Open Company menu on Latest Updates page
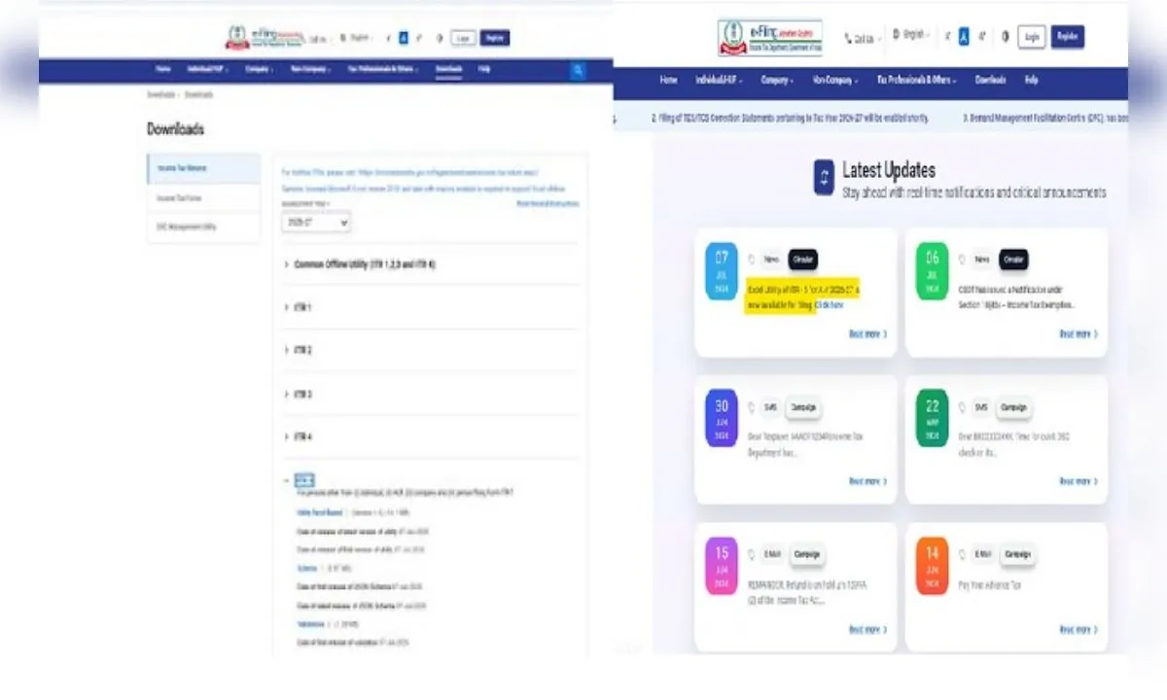 [777, 80]
